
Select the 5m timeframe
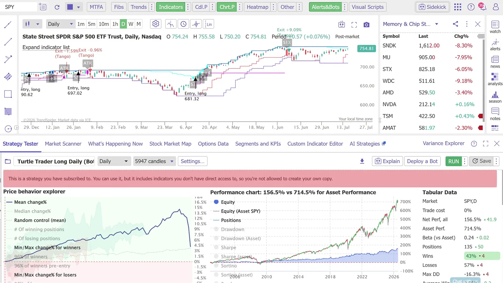click(92, 24)
